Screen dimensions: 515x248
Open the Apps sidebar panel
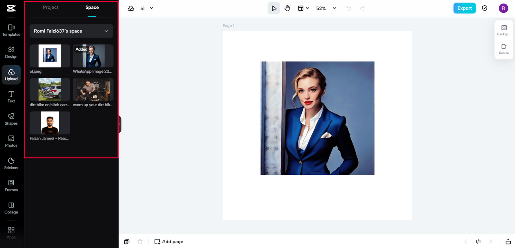point(11,232)
